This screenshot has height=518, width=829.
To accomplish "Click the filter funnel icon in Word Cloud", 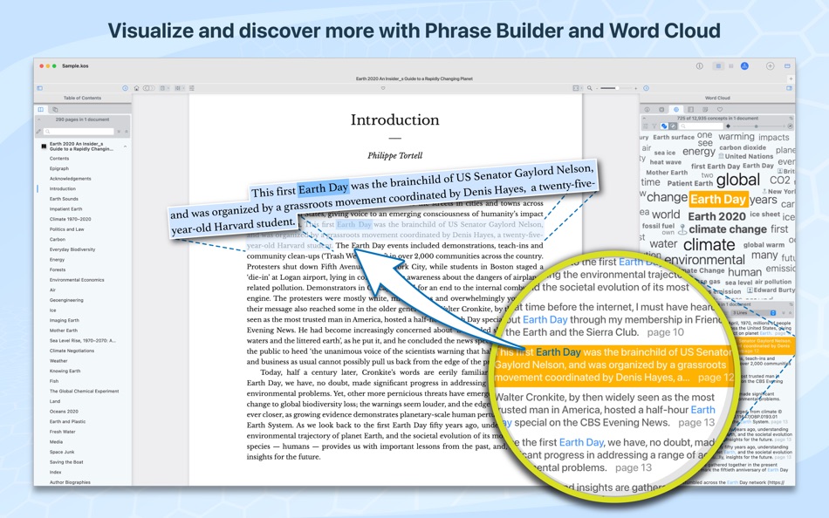I will tap(654, 126).
